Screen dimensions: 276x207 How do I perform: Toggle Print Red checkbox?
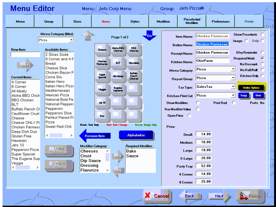(234, 103)
